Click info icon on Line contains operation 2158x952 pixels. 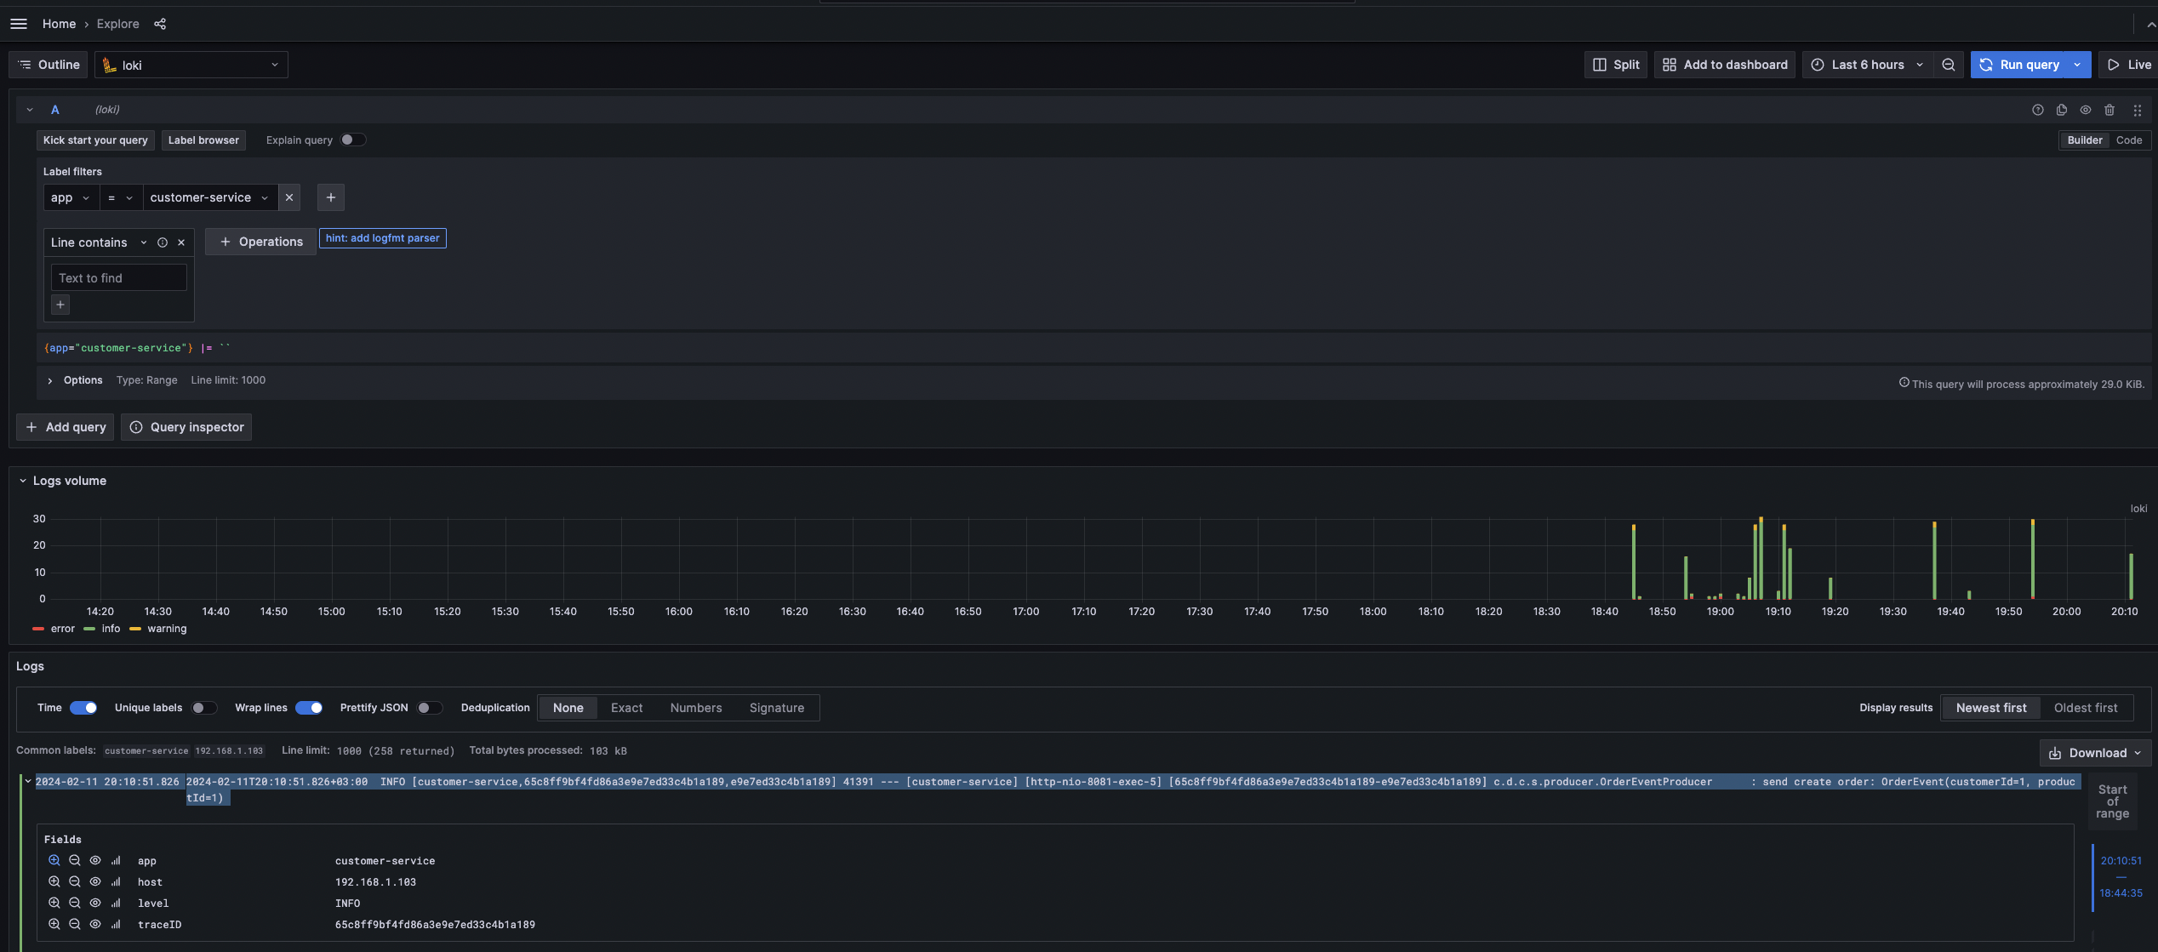click(x=163, y=242)
